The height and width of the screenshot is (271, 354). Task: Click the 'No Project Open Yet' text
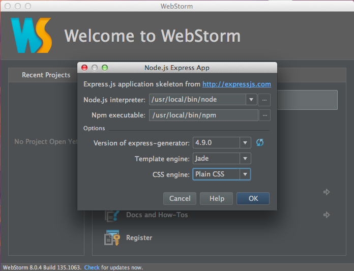coord(46,141)
